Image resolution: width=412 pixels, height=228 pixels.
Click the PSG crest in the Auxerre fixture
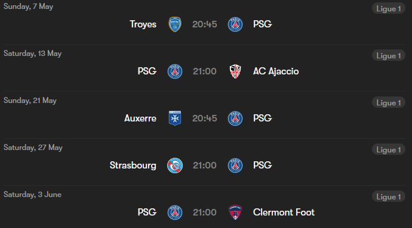coord(235,118)
